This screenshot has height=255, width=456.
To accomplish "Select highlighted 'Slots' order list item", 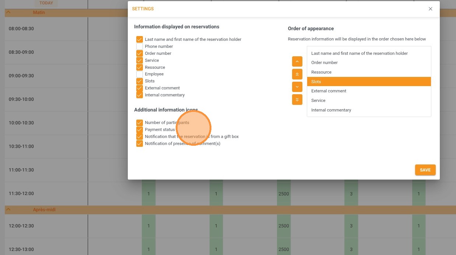I will (369, 82).
